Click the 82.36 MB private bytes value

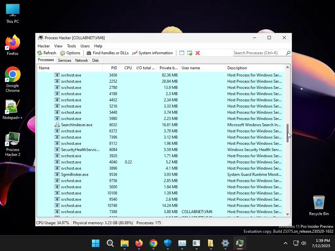(170, 75)
